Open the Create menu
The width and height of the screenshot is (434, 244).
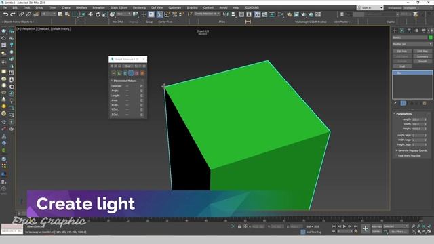click(66, 7)
